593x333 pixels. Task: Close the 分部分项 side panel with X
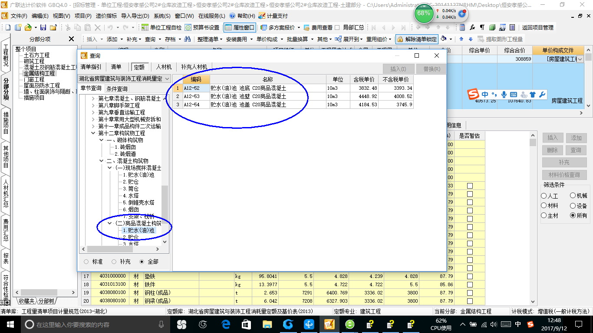click(72, 39)
